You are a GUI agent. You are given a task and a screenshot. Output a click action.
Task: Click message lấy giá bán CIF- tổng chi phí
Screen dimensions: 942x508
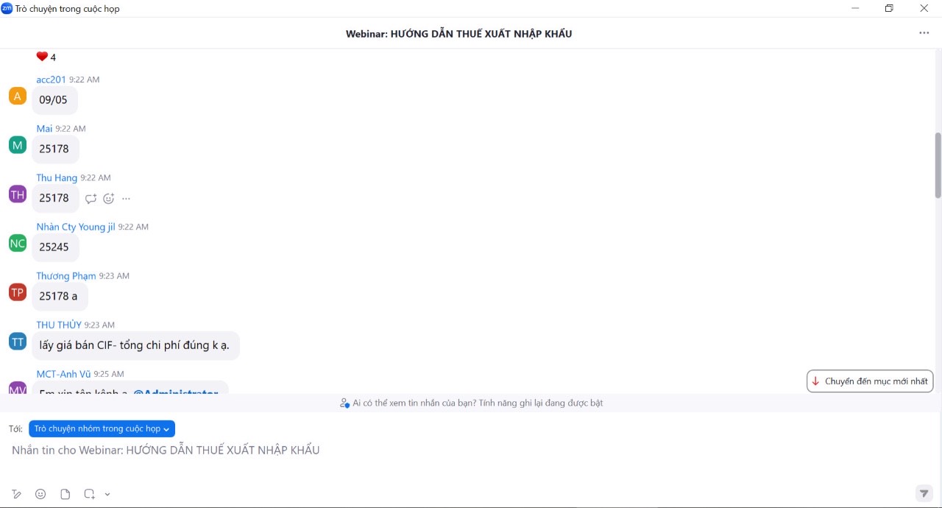point(136,345)
